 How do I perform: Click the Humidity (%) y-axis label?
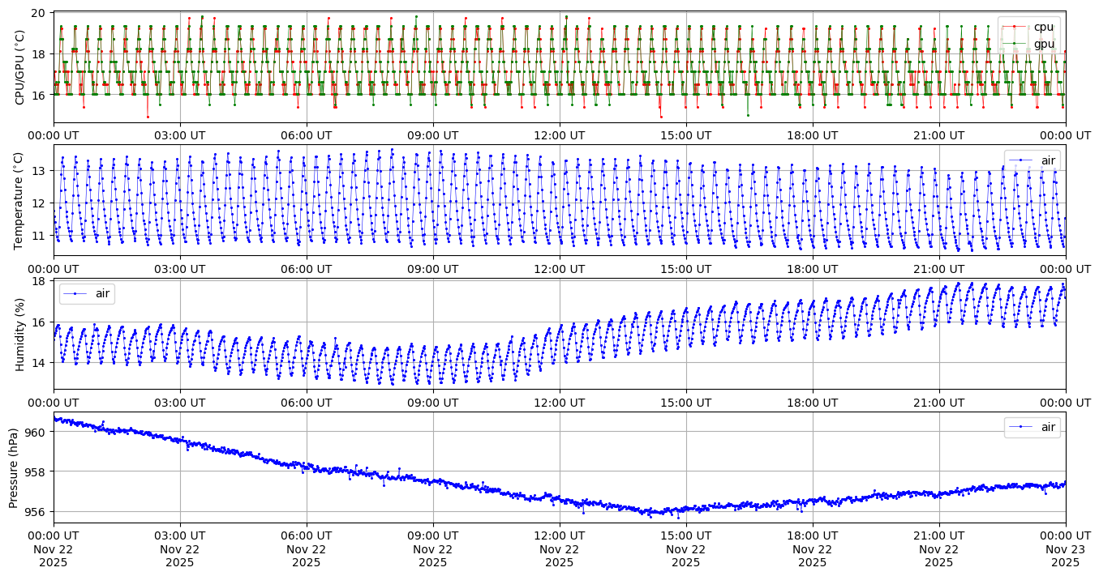(x=20, y=334)
